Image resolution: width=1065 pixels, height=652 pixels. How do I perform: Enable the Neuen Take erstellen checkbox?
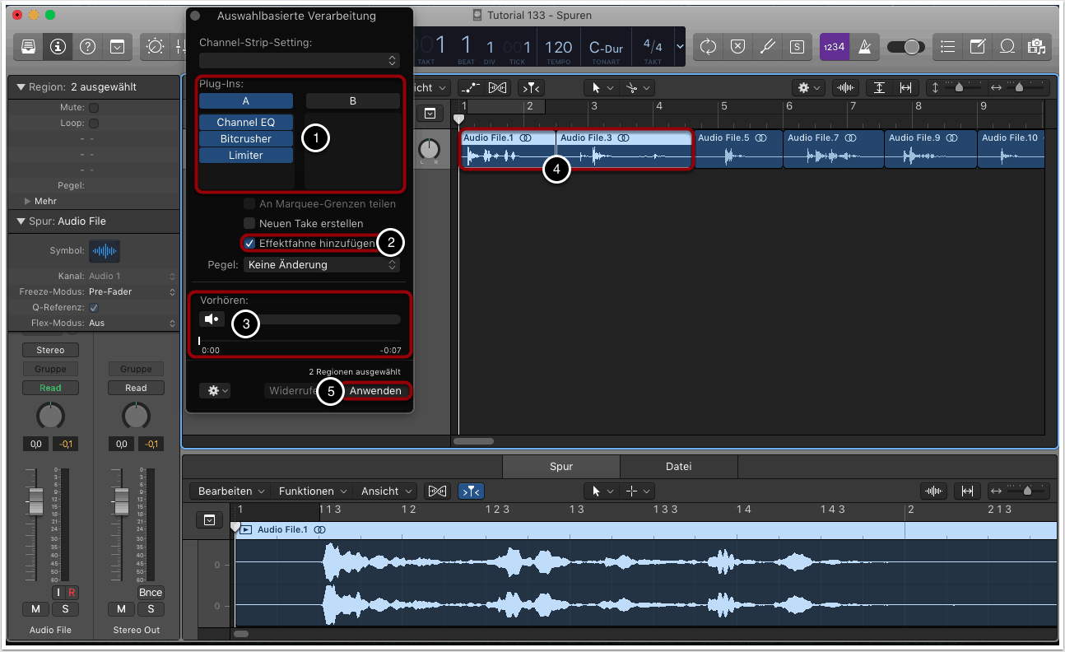tap(249, 223)
